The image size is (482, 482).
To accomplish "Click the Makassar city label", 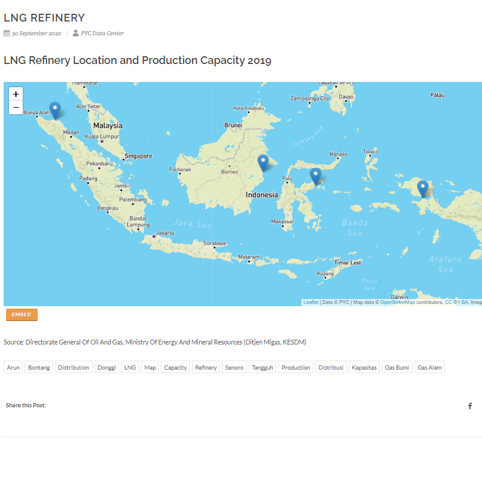I will tap(282, 221).
